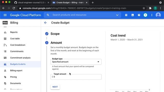Click the Create Budget page title
The image size is (164, 92).
click(x=60, y=23)
